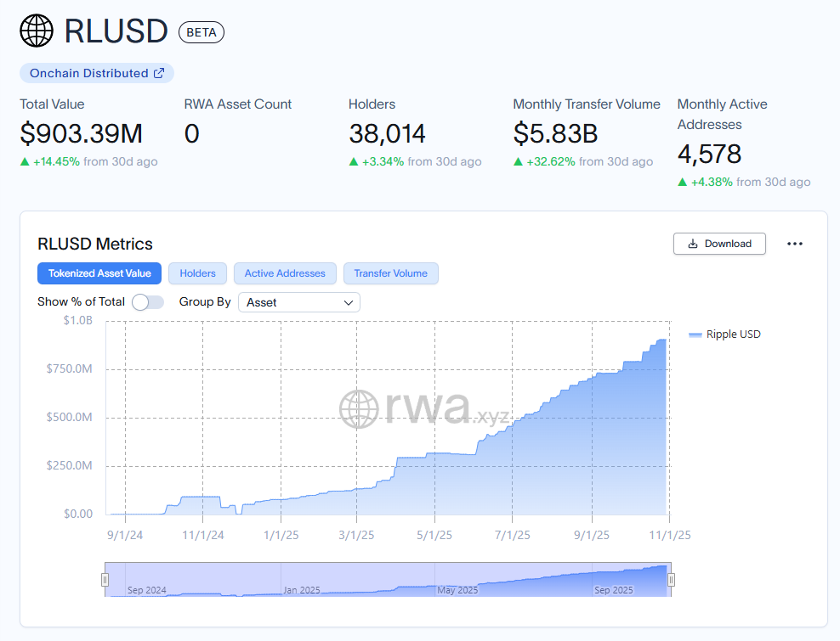
Task: Click the RLUSD globe logo icon
Action: (x=35, y=31)
